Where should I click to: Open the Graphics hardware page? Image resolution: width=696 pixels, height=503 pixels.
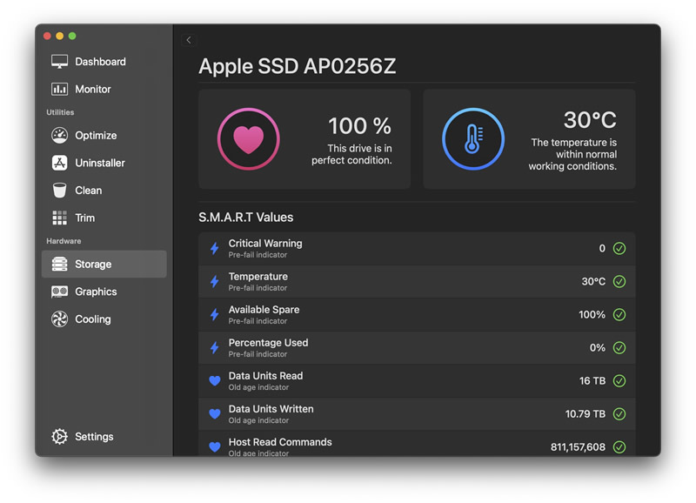coord(104,292)
